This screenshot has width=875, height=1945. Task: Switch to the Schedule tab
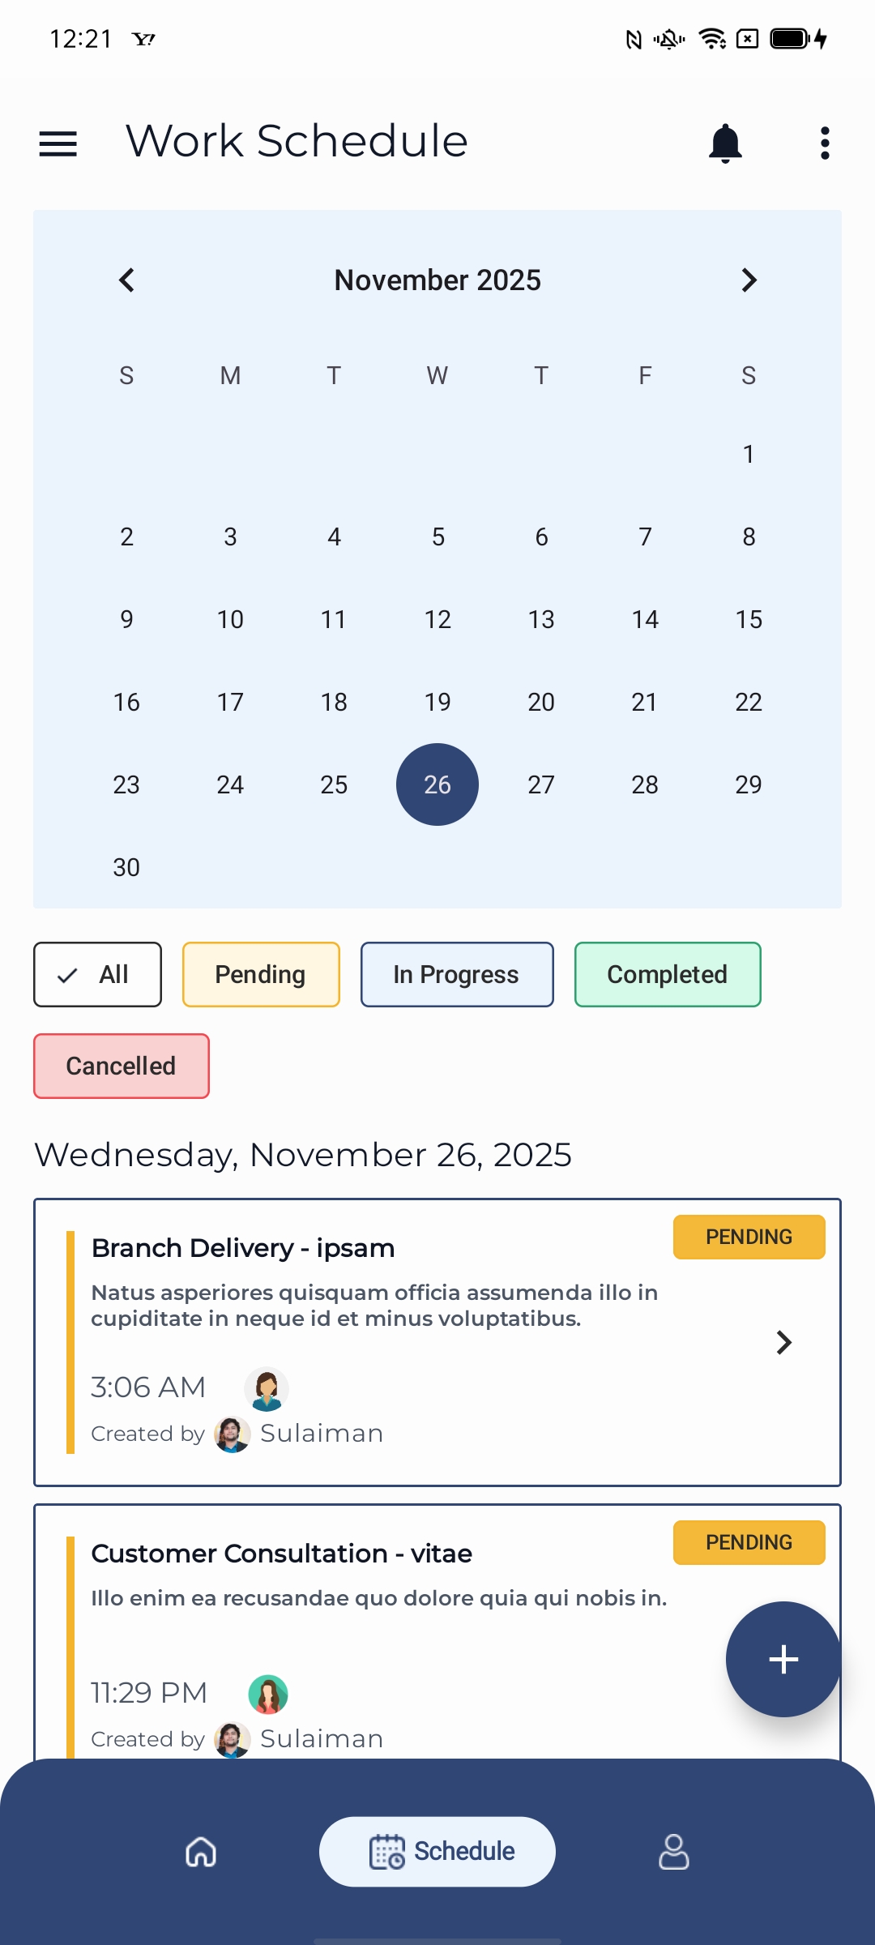(437, 1851)
